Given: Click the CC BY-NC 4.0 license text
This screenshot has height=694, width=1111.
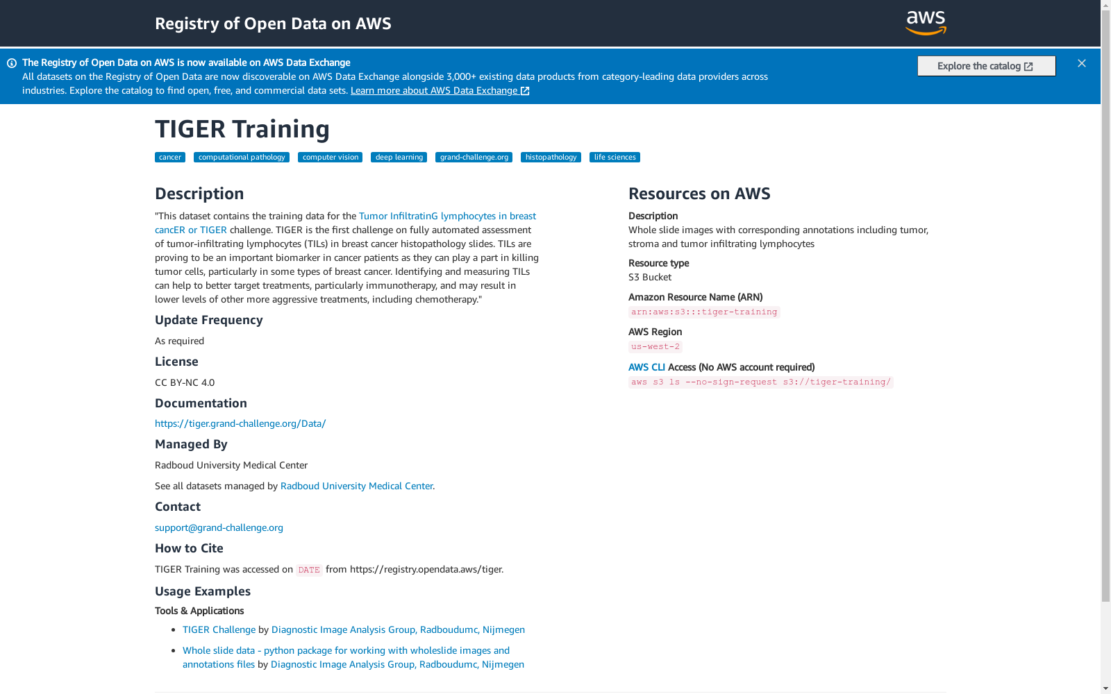Looking at the screenshot, I should click(x=185, y=383).
